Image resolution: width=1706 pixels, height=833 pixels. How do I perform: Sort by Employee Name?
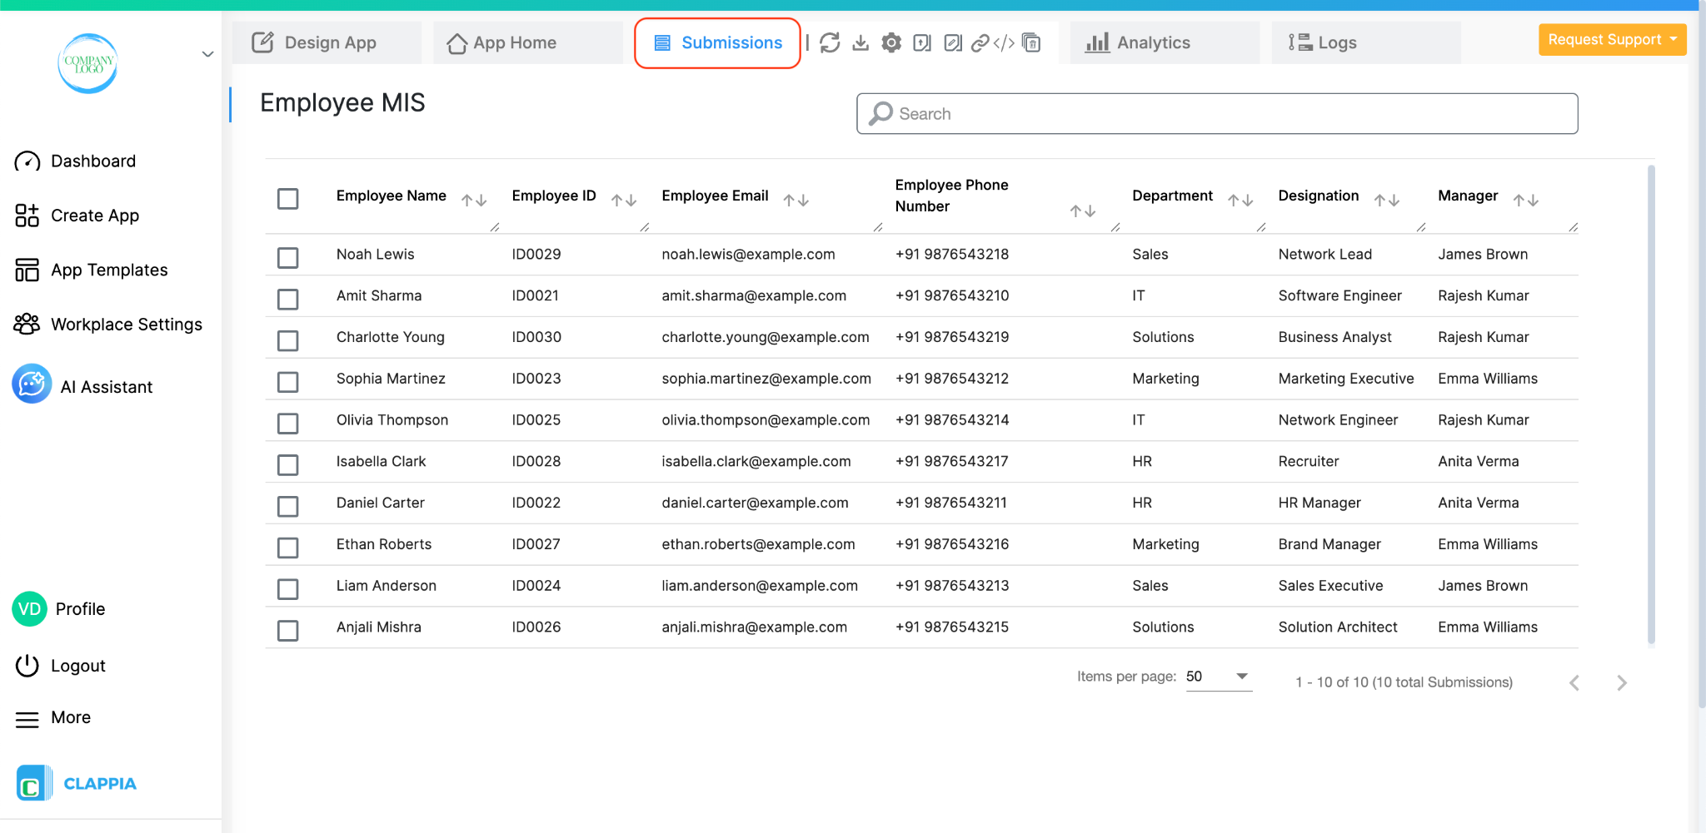(x=474, y=200)
